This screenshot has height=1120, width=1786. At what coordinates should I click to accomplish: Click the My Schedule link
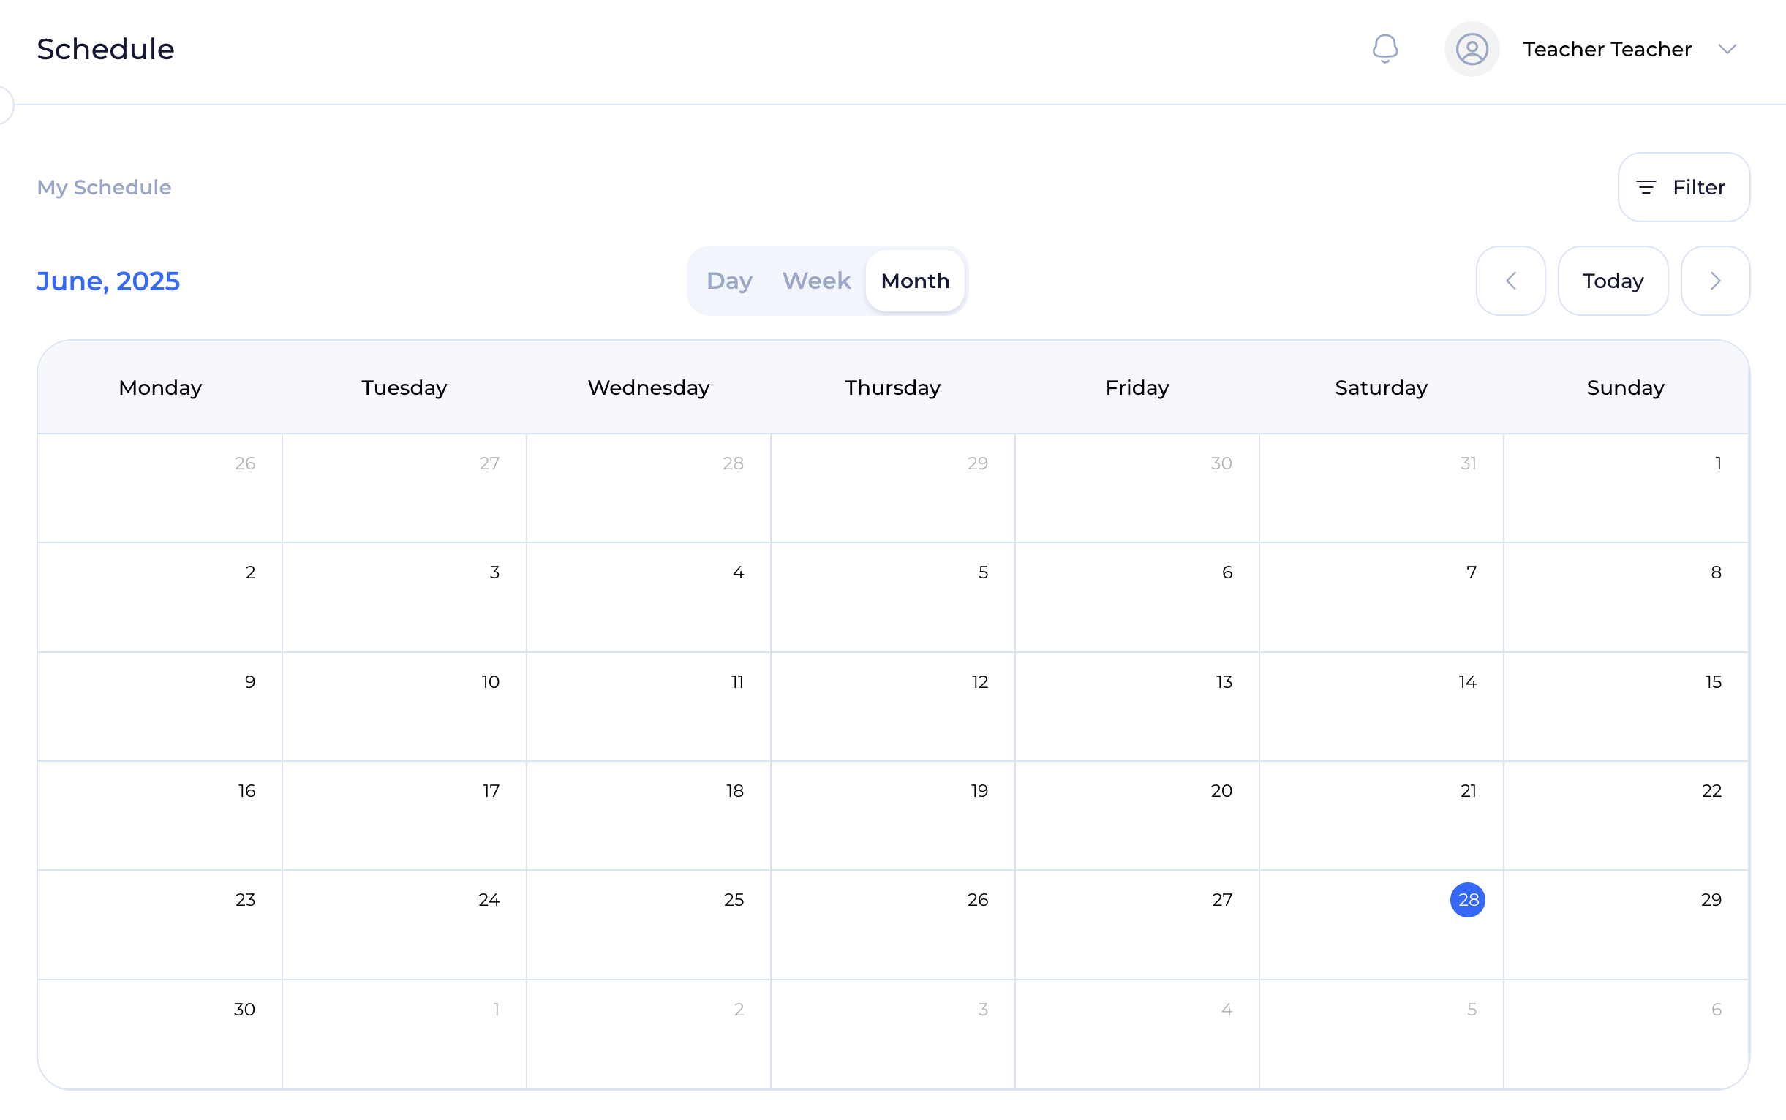click(x=104, y=187)
